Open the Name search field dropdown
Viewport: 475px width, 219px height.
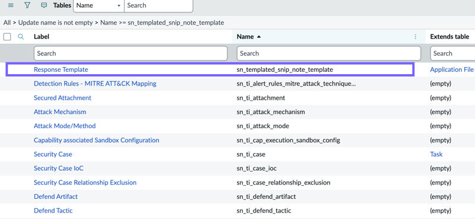tap(99, 5)
